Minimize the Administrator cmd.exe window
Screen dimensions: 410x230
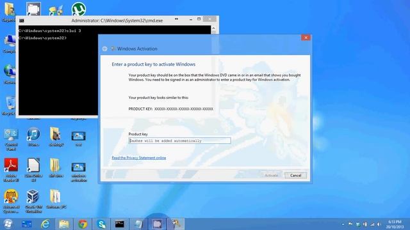point(191,20)
